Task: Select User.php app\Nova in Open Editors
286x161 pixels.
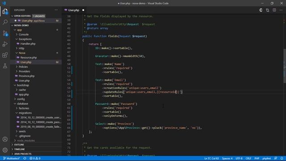Action: point(36,21)
